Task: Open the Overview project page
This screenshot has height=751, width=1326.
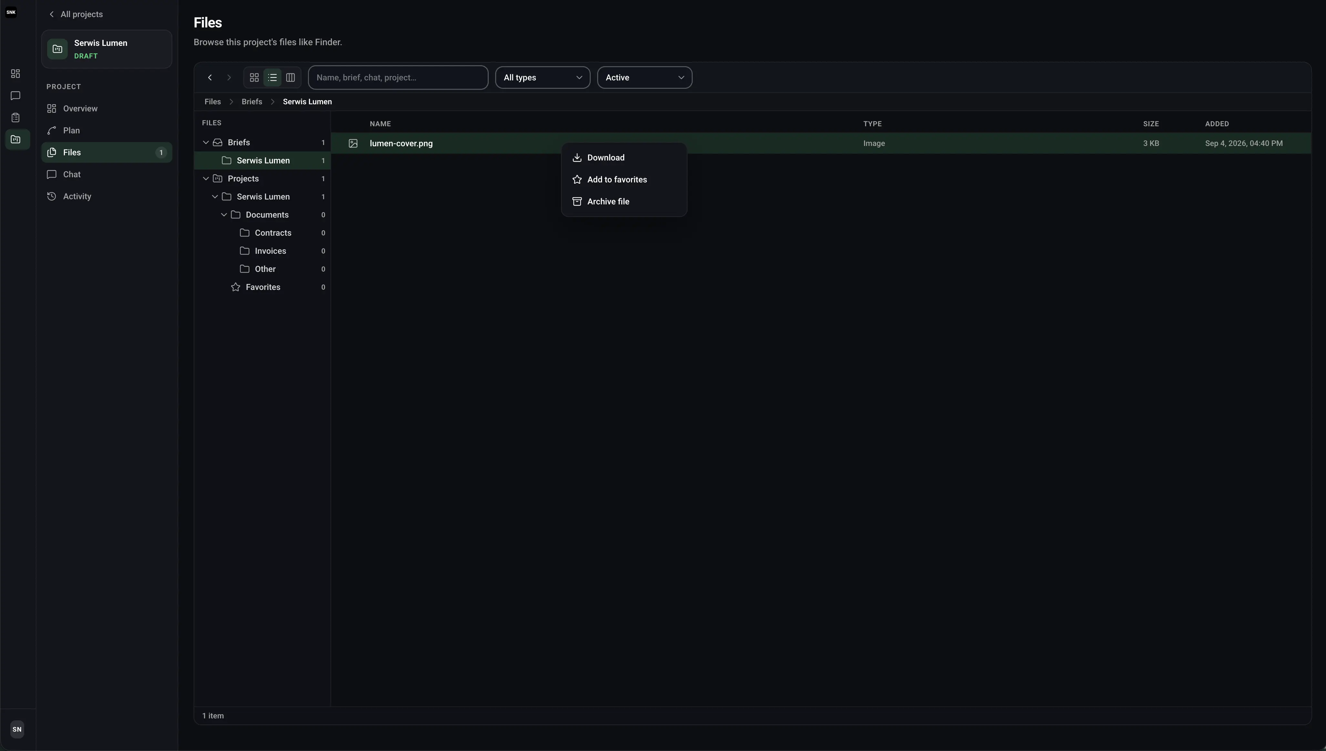Action: 107,108
